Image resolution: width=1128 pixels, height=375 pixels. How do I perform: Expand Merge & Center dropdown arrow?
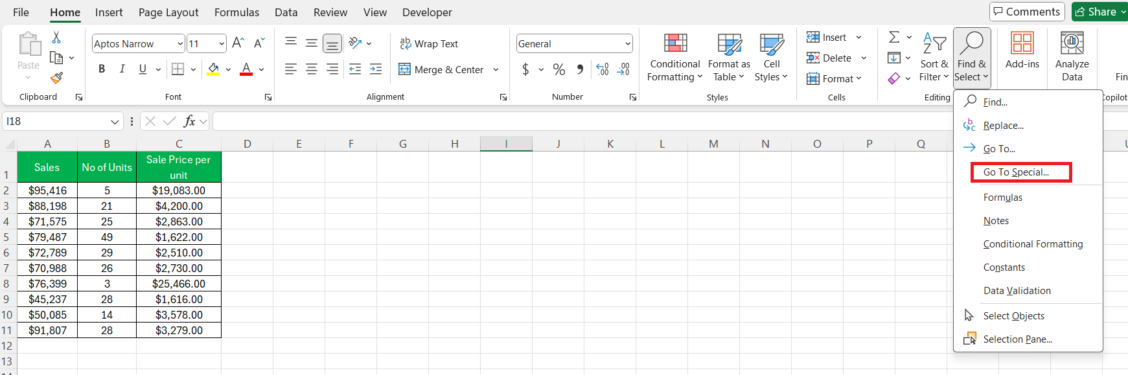pyautogui.click(x=496, y=69)
